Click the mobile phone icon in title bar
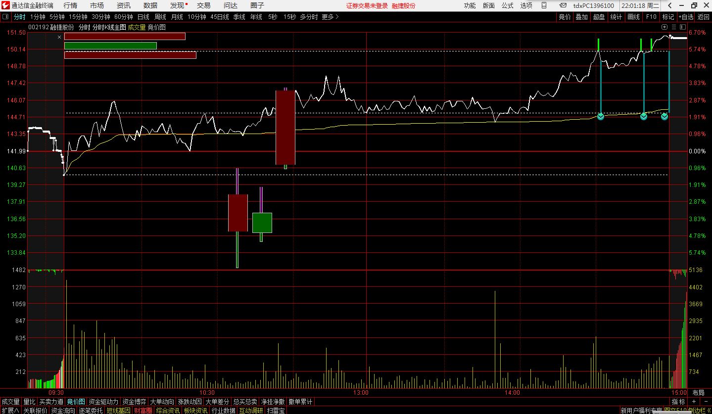 pos(544,5)
